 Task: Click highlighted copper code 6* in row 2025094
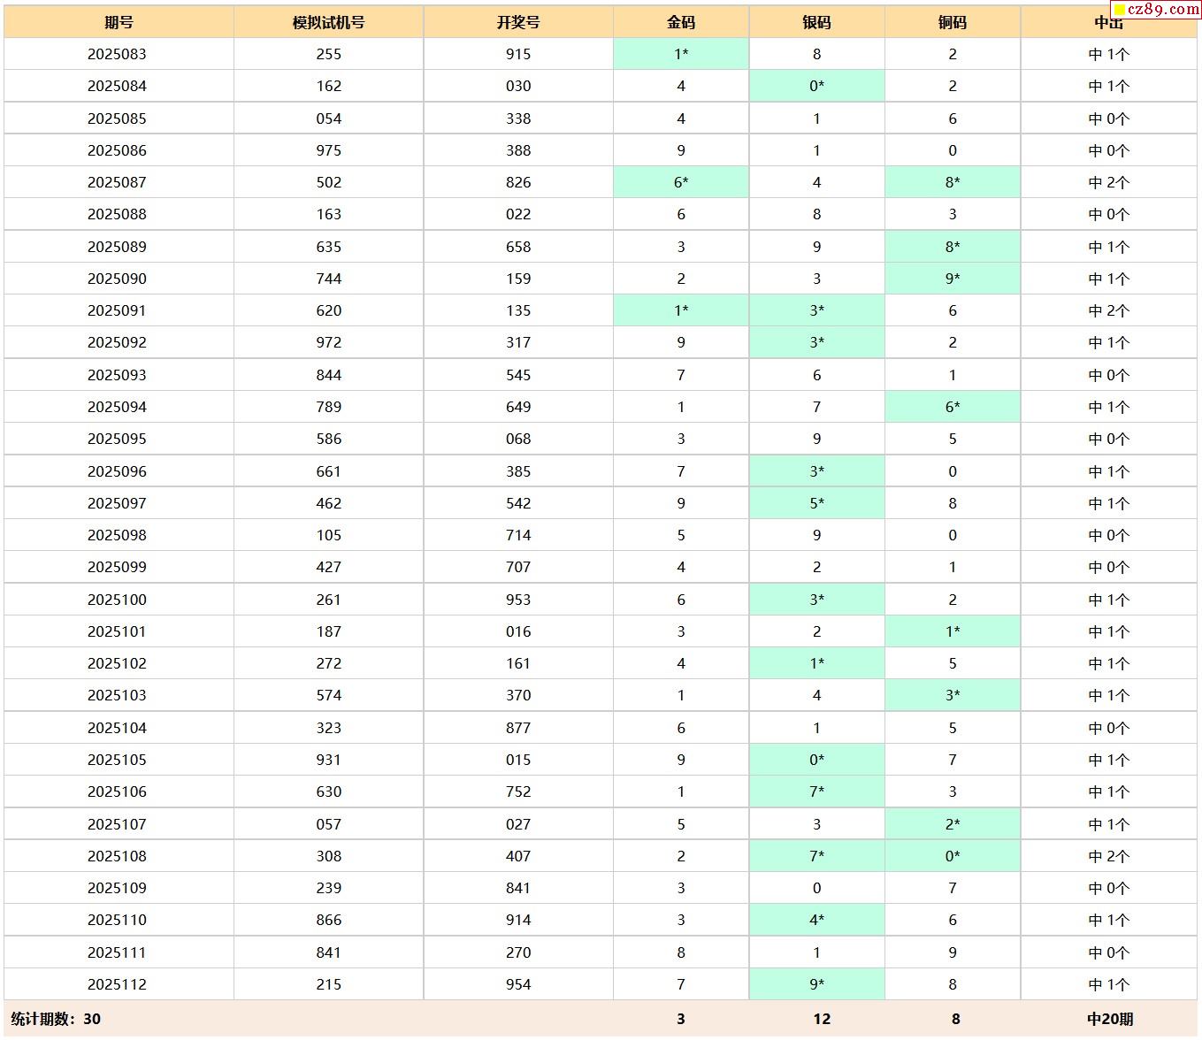[953, 407]
